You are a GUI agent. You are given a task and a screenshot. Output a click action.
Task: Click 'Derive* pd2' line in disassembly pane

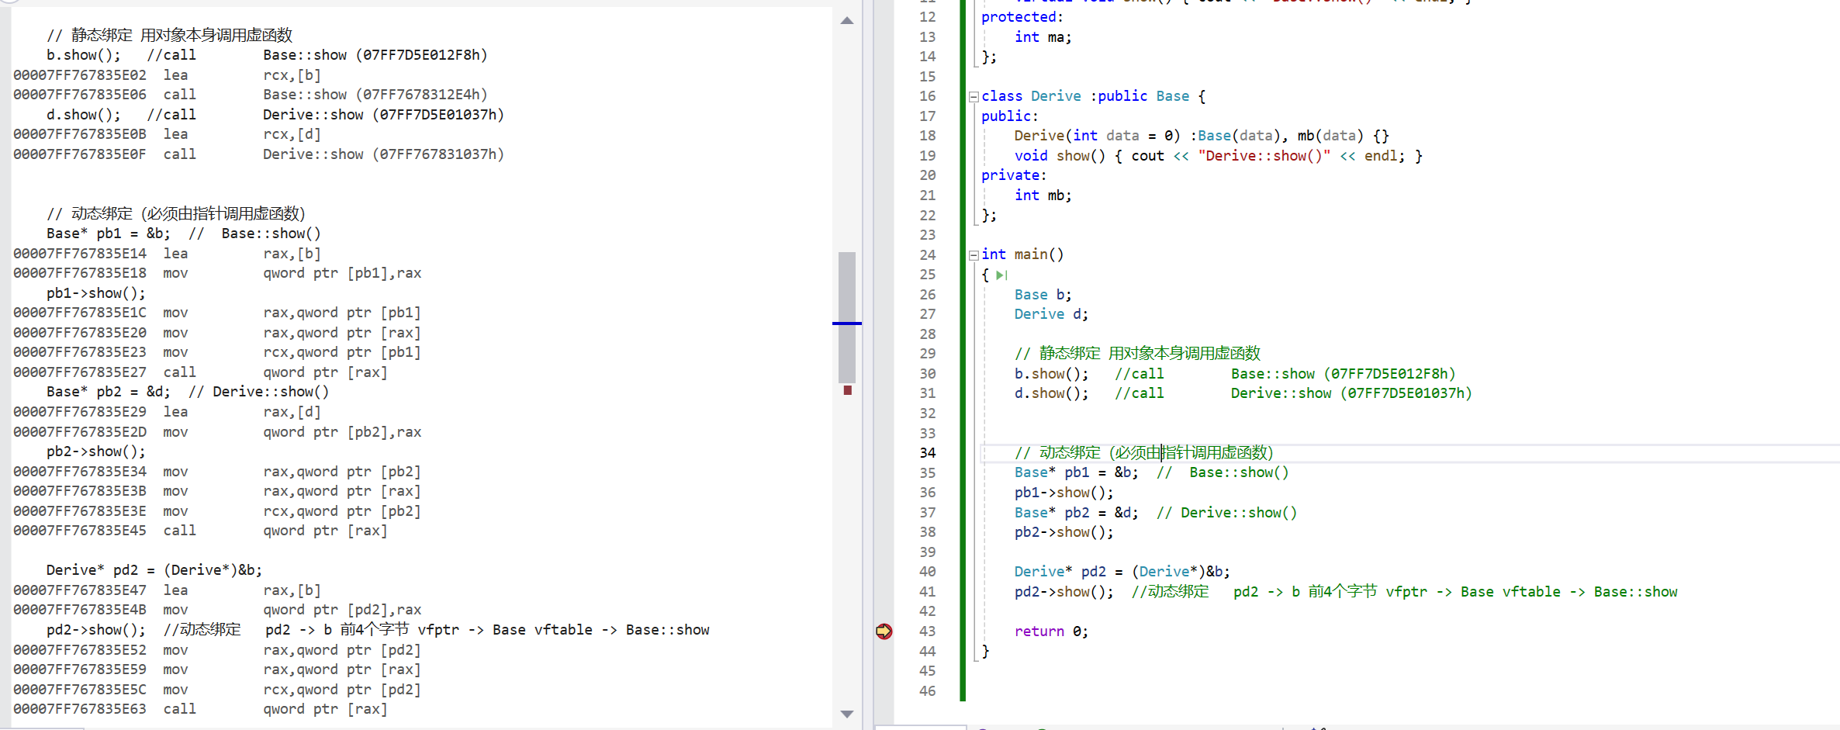pyautogui.click(x=154, y=570)
